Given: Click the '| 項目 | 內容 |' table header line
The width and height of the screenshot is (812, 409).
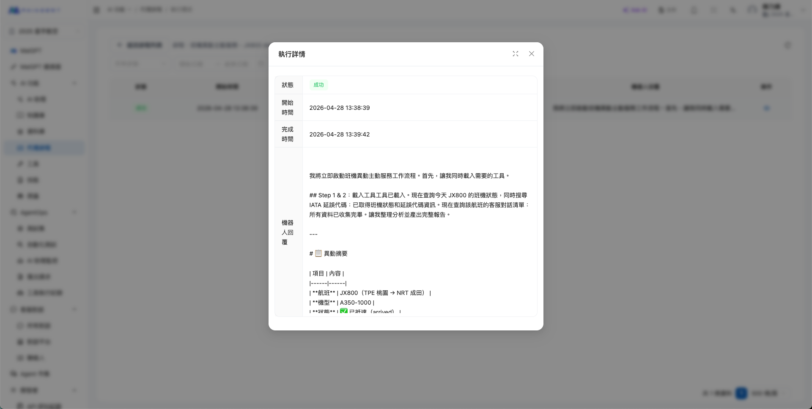Looking at the screenshot, I should pos(327,273).
